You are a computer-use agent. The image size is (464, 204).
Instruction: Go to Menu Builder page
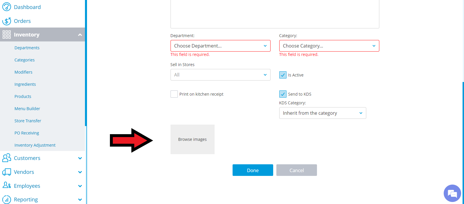click(x=27, y=109)
